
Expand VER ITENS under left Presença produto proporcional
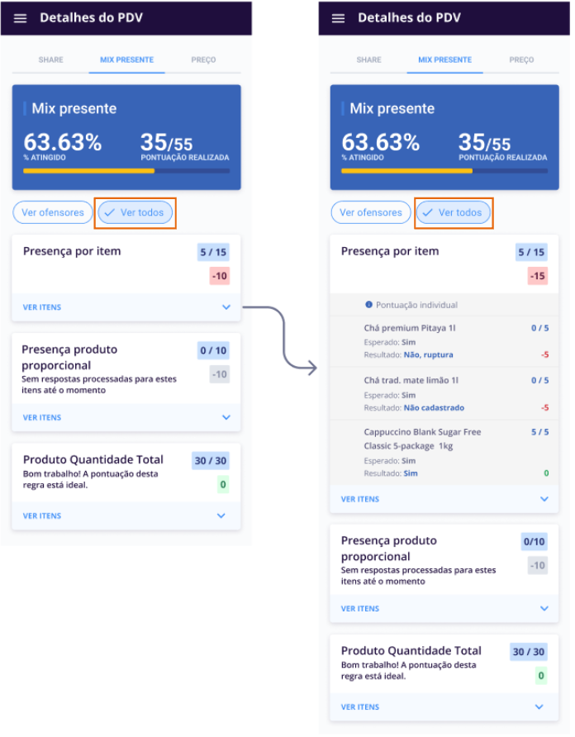42,418
